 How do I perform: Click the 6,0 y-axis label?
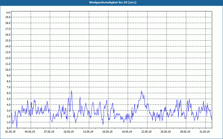(8, 93)
